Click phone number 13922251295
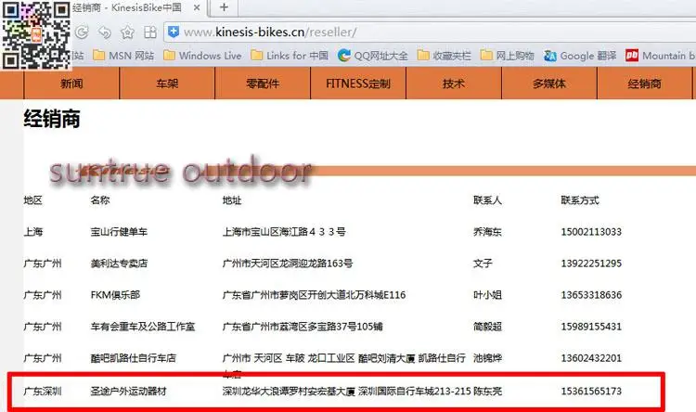 pyautogui.click(x=591, y=264)
